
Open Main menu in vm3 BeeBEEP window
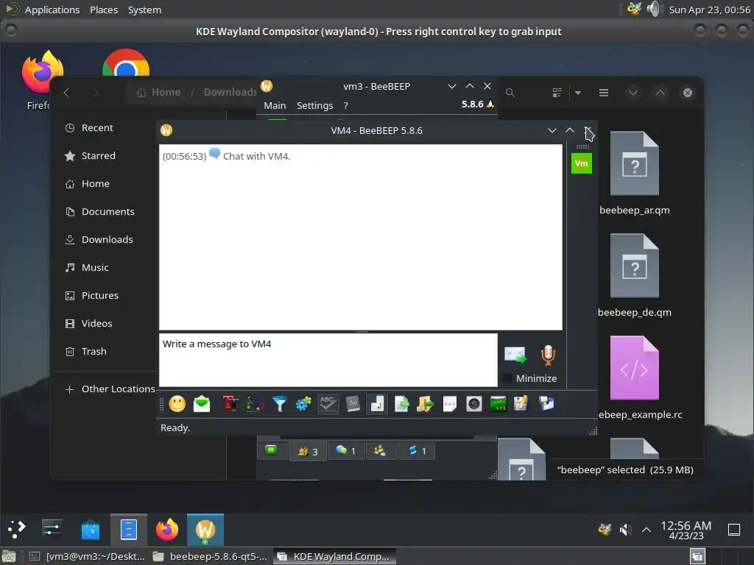(x=275, y=105)
